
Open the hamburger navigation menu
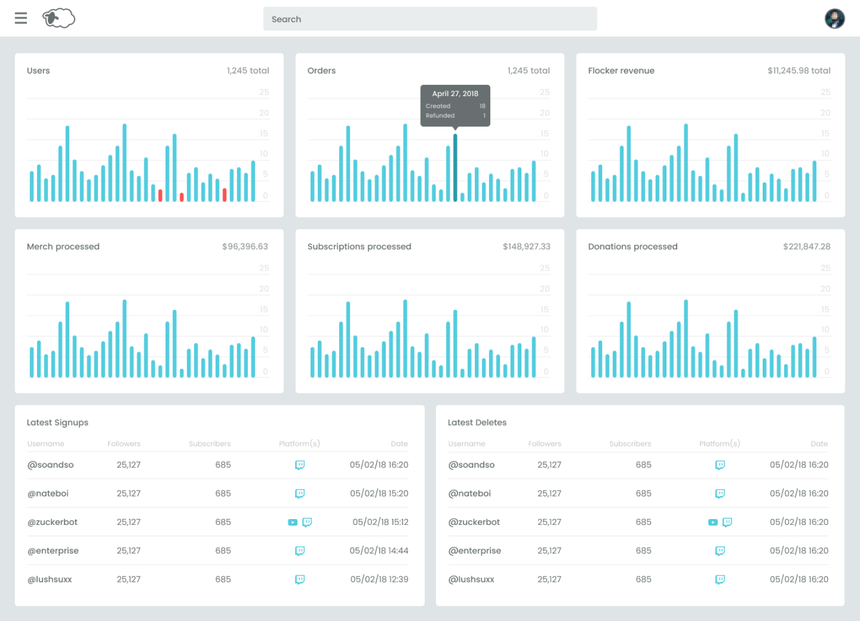[21, 18]
